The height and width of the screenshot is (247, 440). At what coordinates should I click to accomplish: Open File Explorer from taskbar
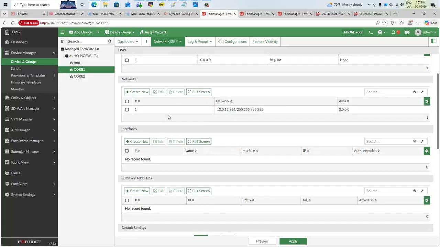[105, 5]
